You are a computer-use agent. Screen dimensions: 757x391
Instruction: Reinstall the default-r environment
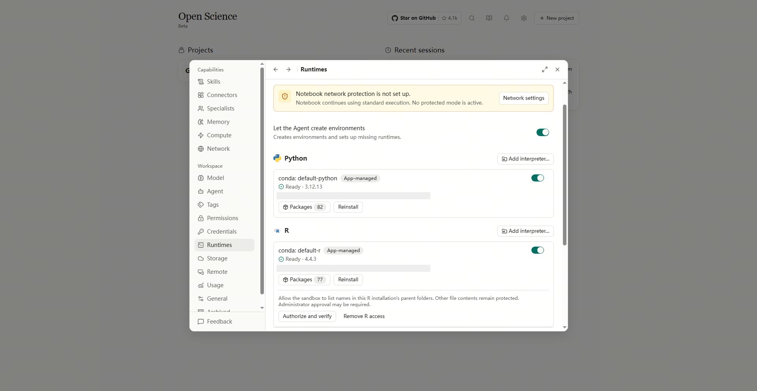348,280
